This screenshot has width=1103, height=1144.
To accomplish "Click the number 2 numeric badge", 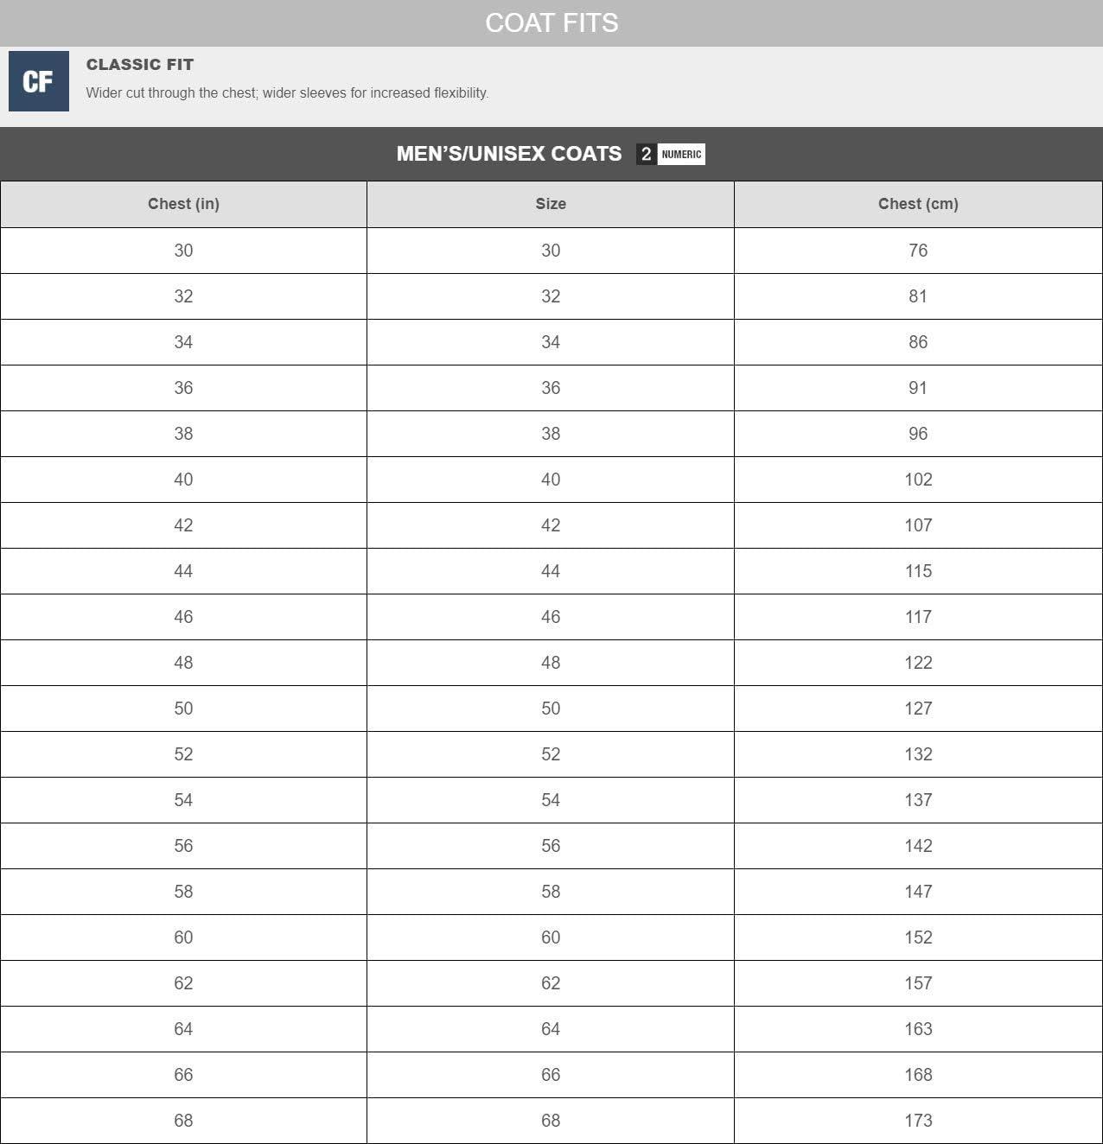I will click(x=646, y=155).
